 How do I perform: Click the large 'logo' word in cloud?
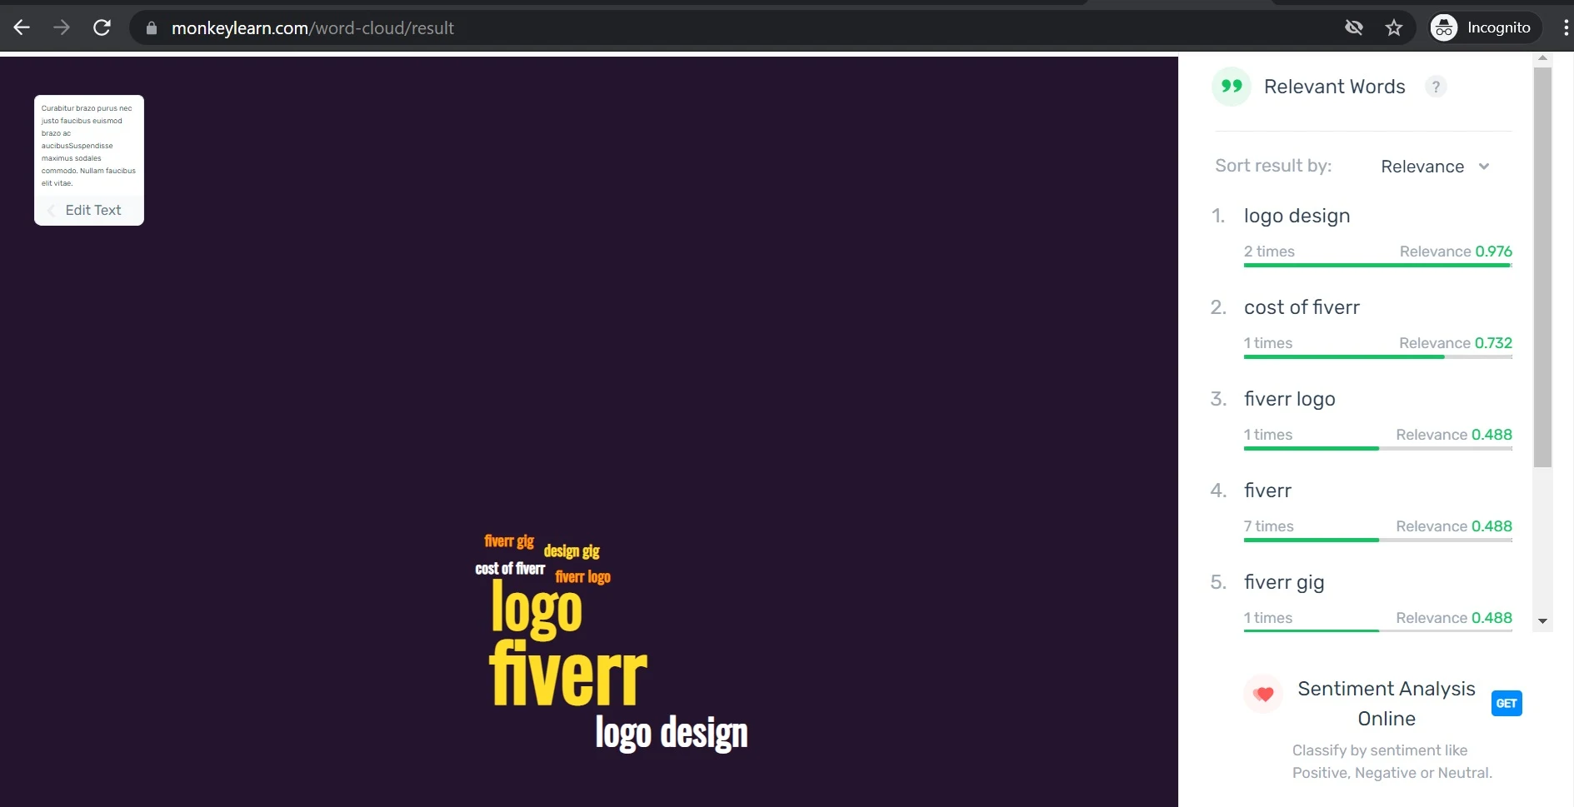537,610
